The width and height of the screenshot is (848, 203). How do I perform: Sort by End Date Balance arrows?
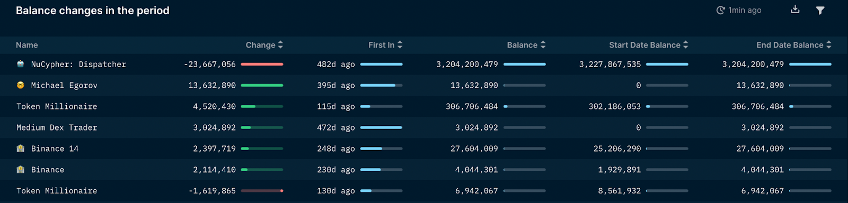[828, 45]
